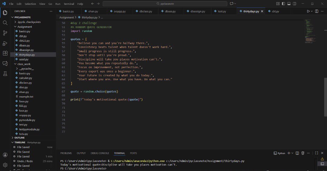
Task: Open calculat.py in class_work
Action: coord(25,78)
